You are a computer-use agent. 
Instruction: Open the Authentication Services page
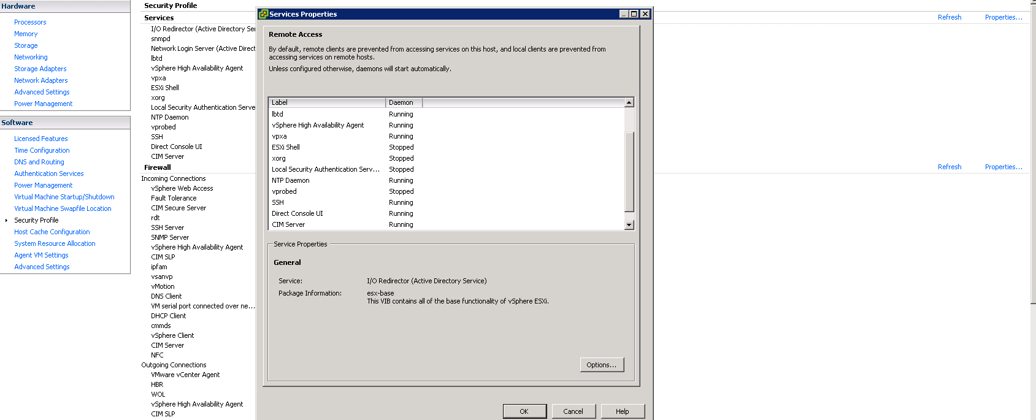[49, 174]
